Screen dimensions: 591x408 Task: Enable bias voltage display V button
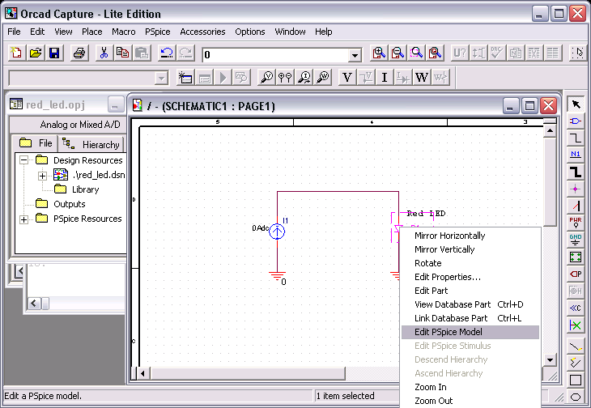coord(347,78)
